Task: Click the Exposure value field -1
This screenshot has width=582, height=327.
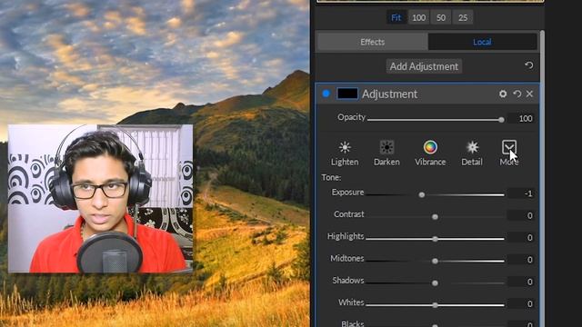Action: [521, 193]
